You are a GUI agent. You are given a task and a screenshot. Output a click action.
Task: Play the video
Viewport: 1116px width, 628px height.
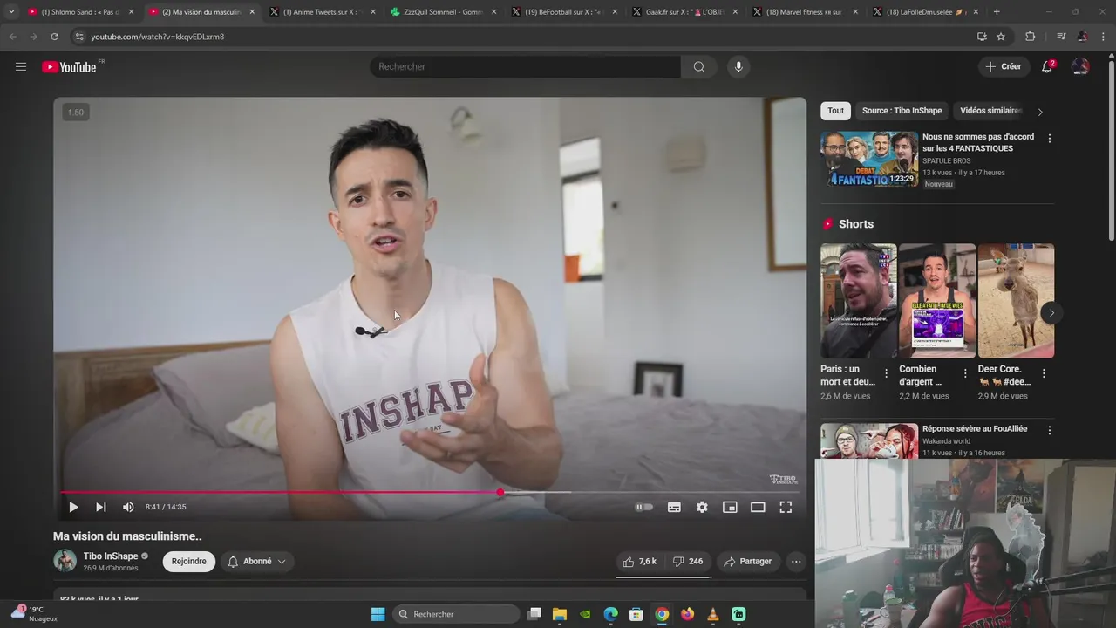[73, 507]
